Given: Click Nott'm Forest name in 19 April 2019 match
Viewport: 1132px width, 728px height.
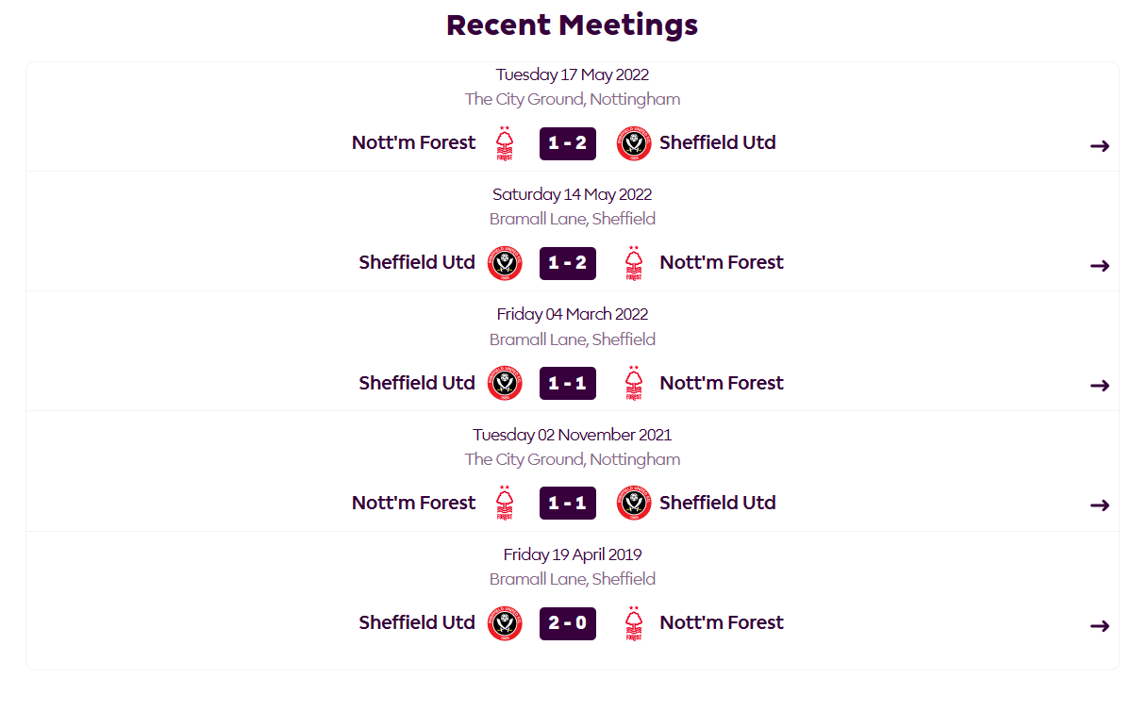Looking at the screenshot, I should click(x=722, y=622).
